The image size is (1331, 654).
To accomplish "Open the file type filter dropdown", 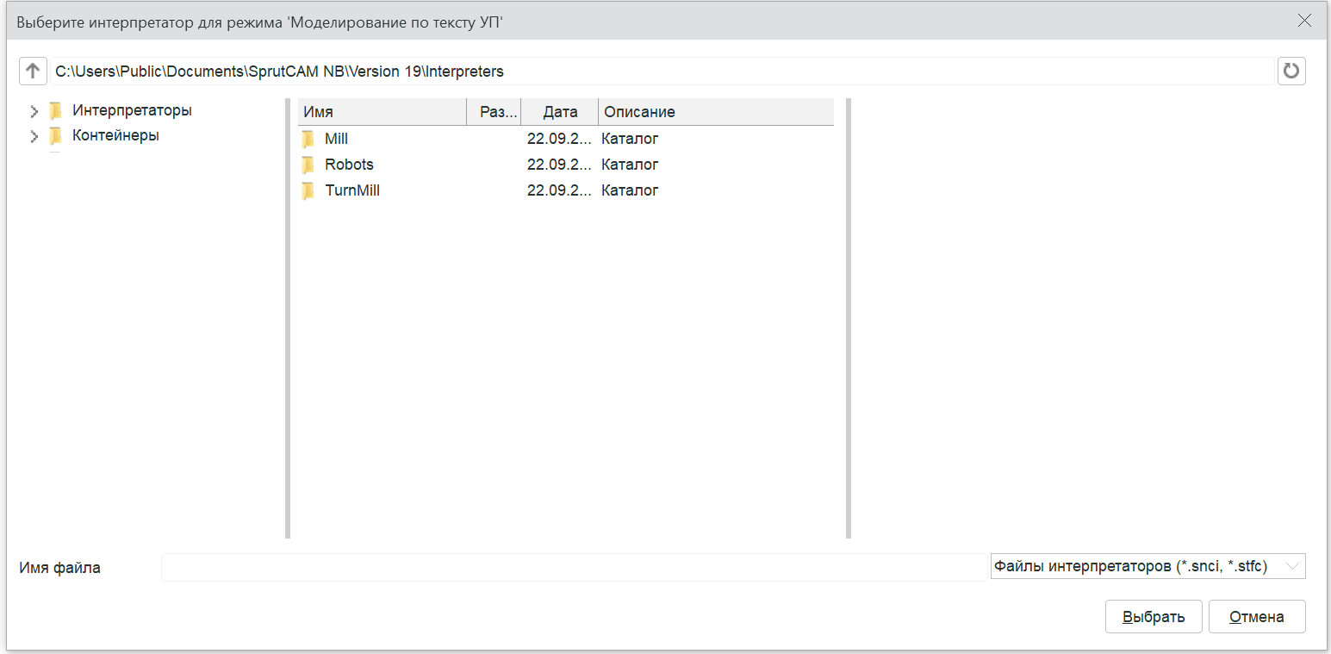I will (1291, 566).
